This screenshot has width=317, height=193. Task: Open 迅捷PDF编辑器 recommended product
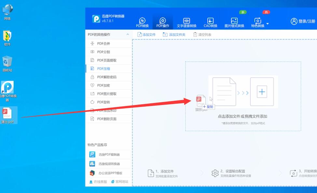pyautogui.click(x=109, y=155)
